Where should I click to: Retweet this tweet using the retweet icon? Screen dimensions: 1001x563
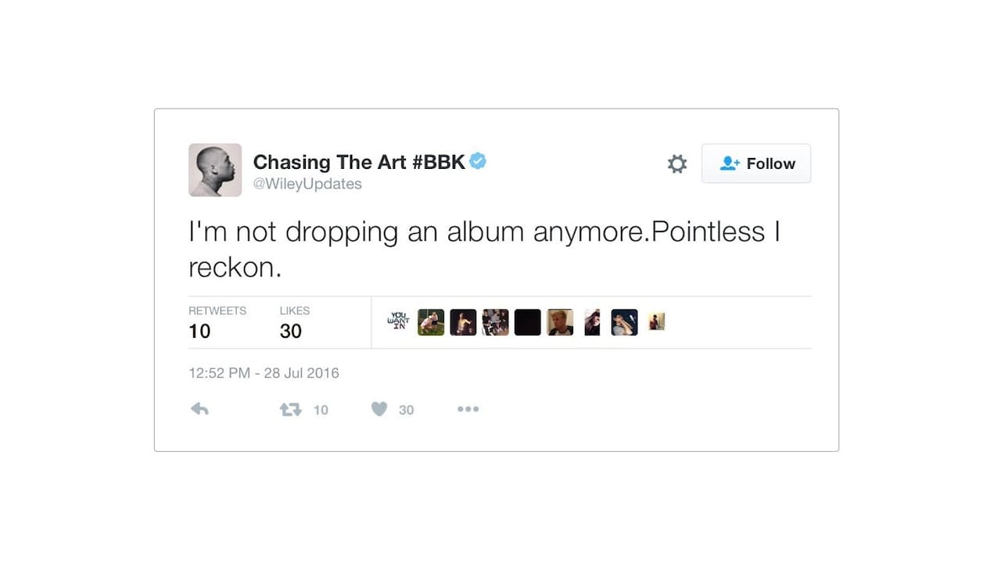291,409
